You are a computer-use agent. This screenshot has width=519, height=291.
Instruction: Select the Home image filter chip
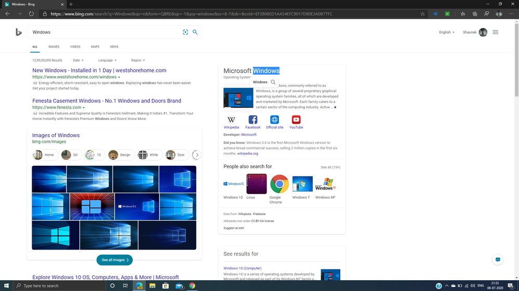coord(45,155)
